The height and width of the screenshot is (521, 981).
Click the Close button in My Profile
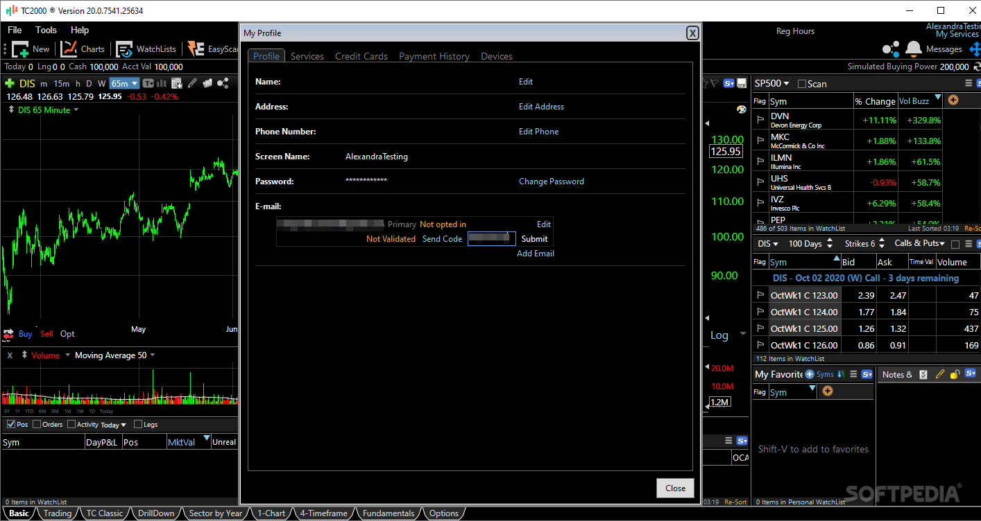(675, 488)
